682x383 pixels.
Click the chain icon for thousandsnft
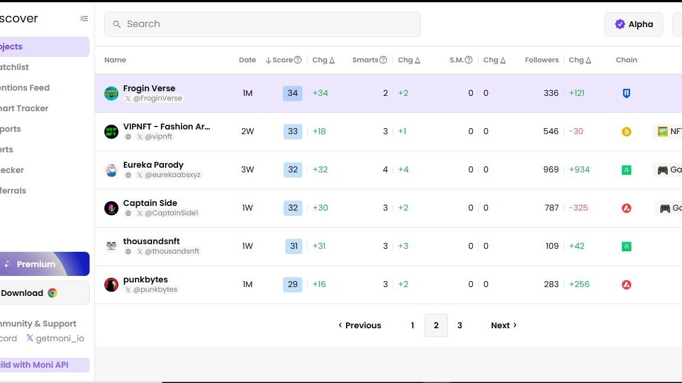point(627,246)
